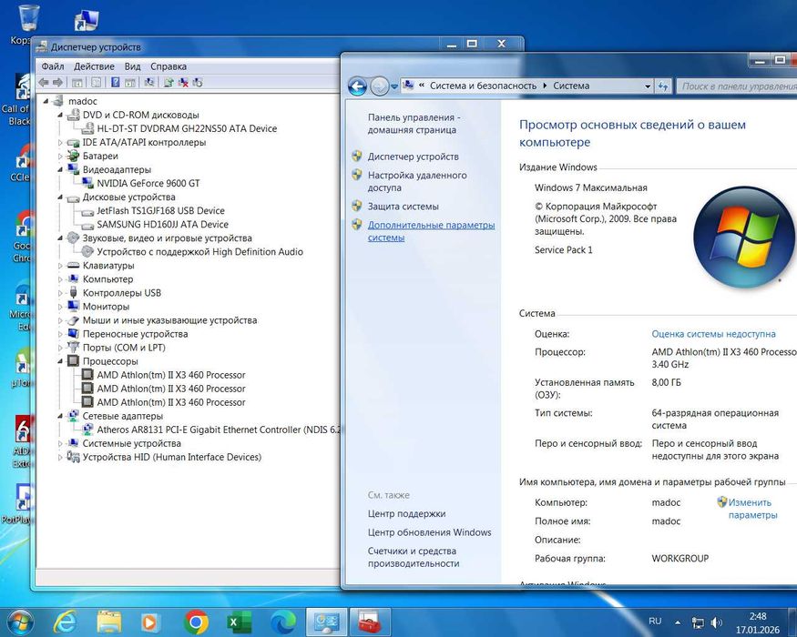Click the Forward arrow in Device Manager toolbar

57,82
